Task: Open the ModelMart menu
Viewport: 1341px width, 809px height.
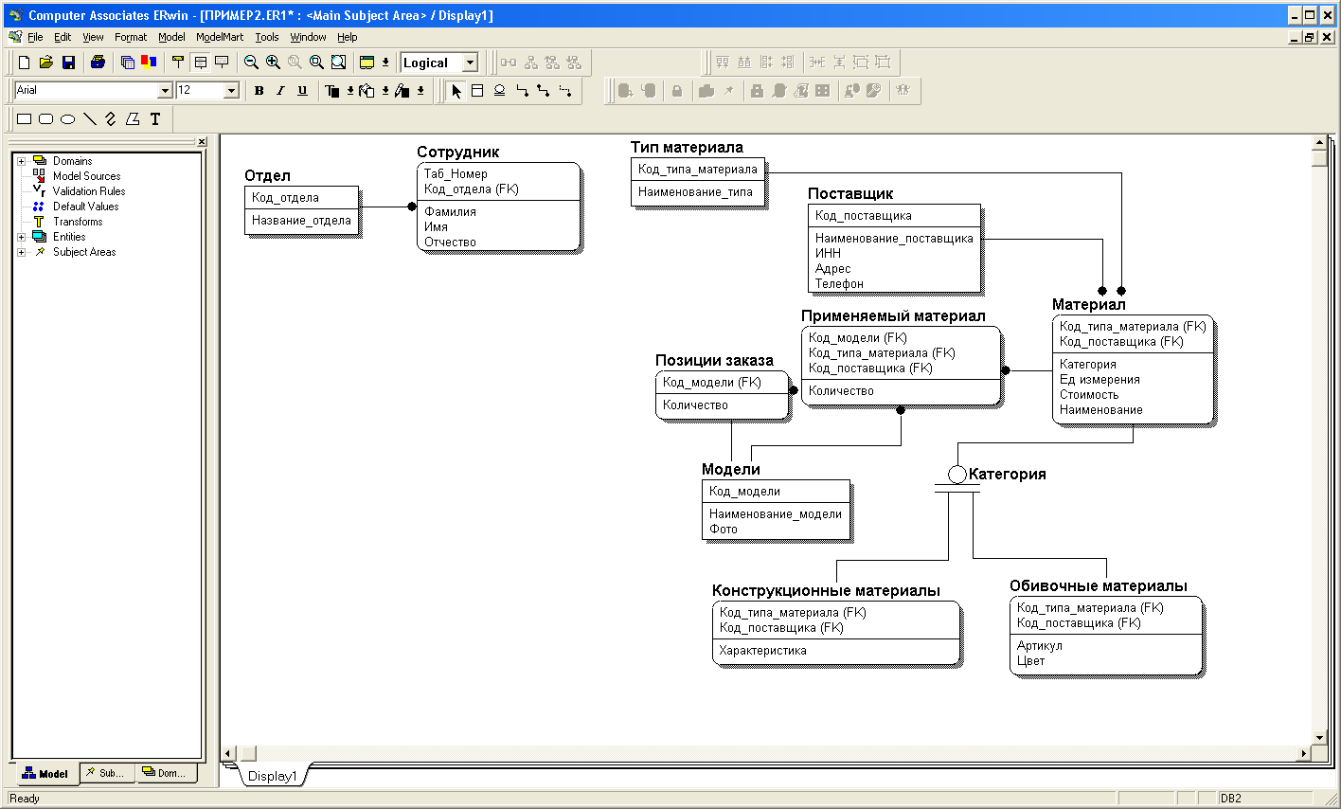Action: 220,37
